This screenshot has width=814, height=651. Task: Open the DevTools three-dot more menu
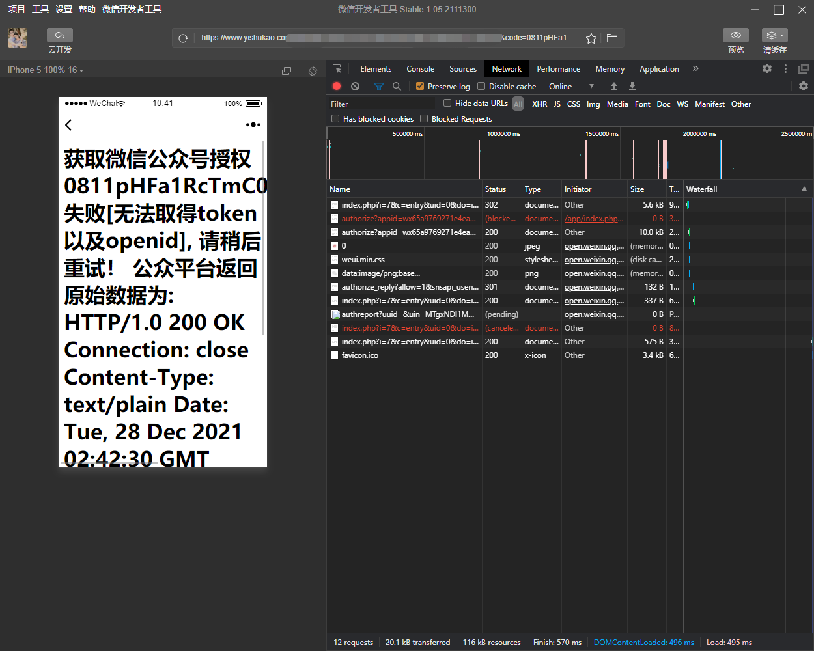coord(785,68)
